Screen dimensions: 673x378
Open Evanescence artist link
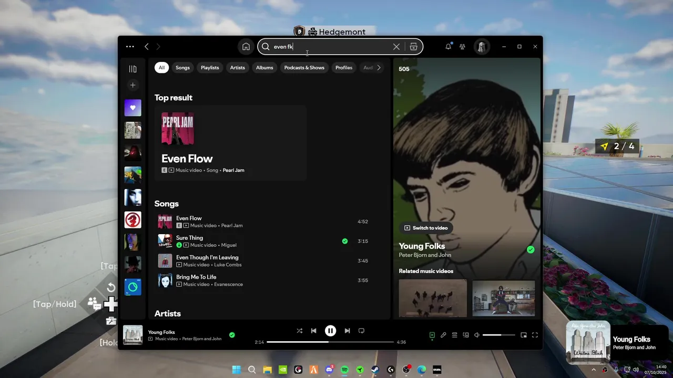click(x=228, y=284)
